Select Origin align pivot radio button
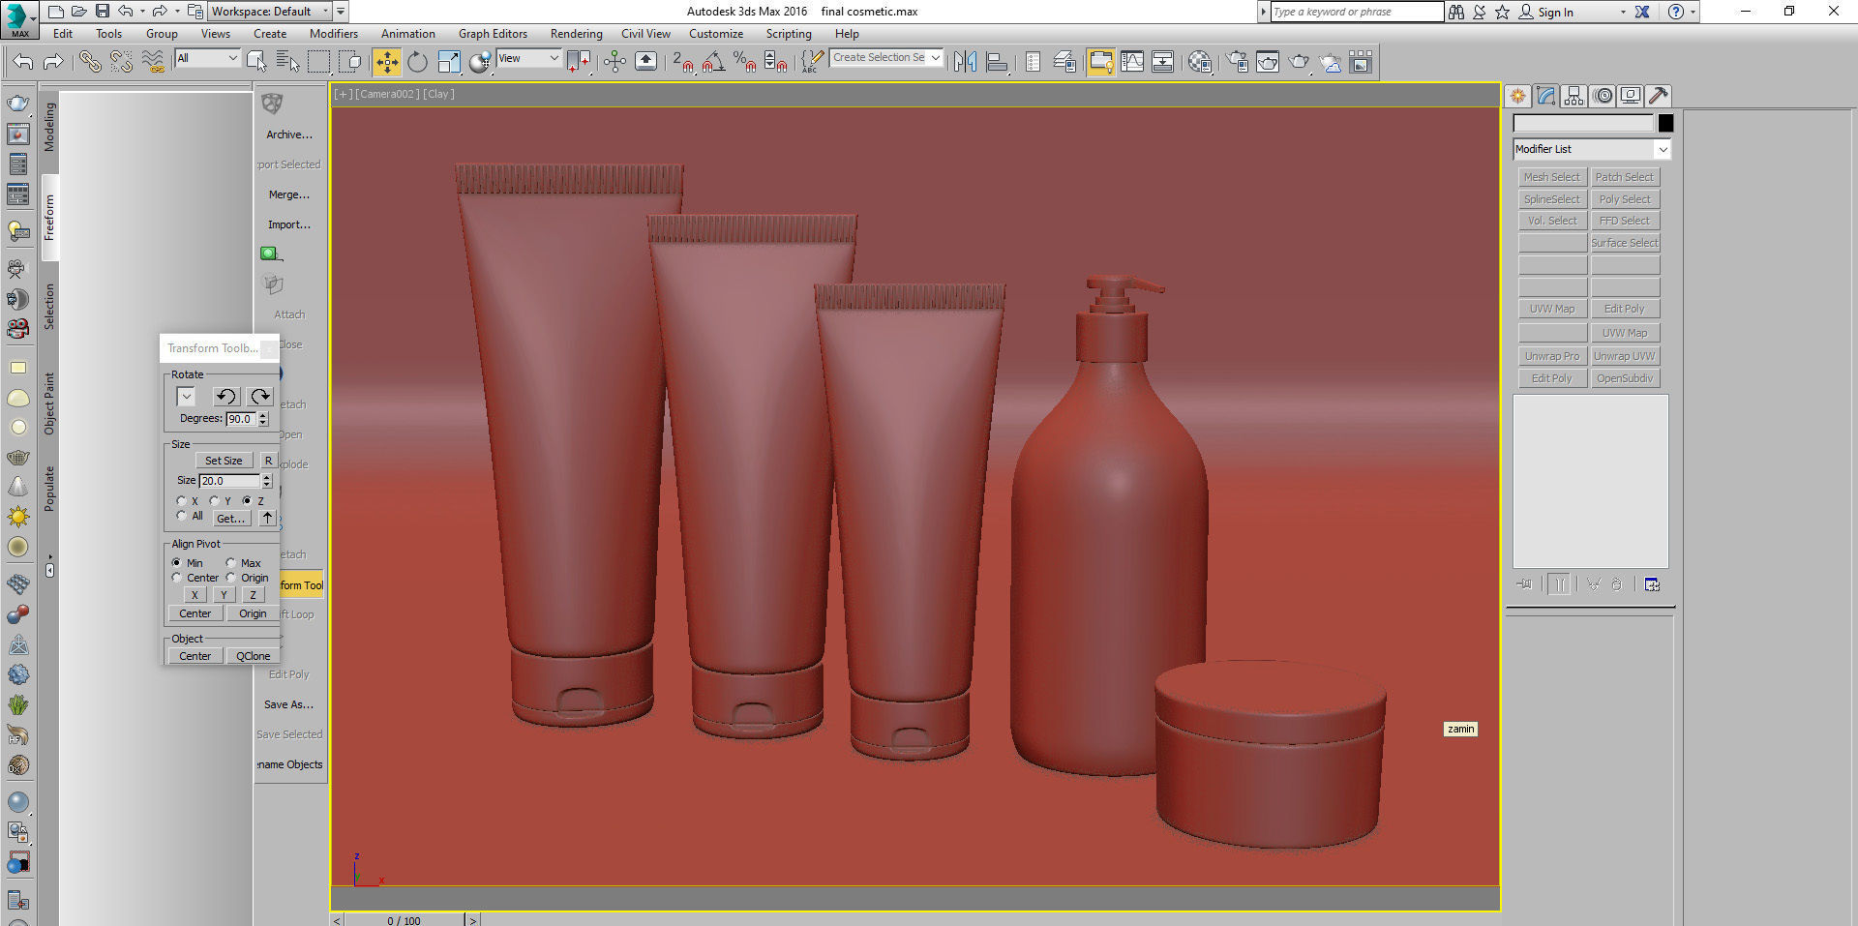The width and height of the screenshot is (1858, 926). pos(231,578)
